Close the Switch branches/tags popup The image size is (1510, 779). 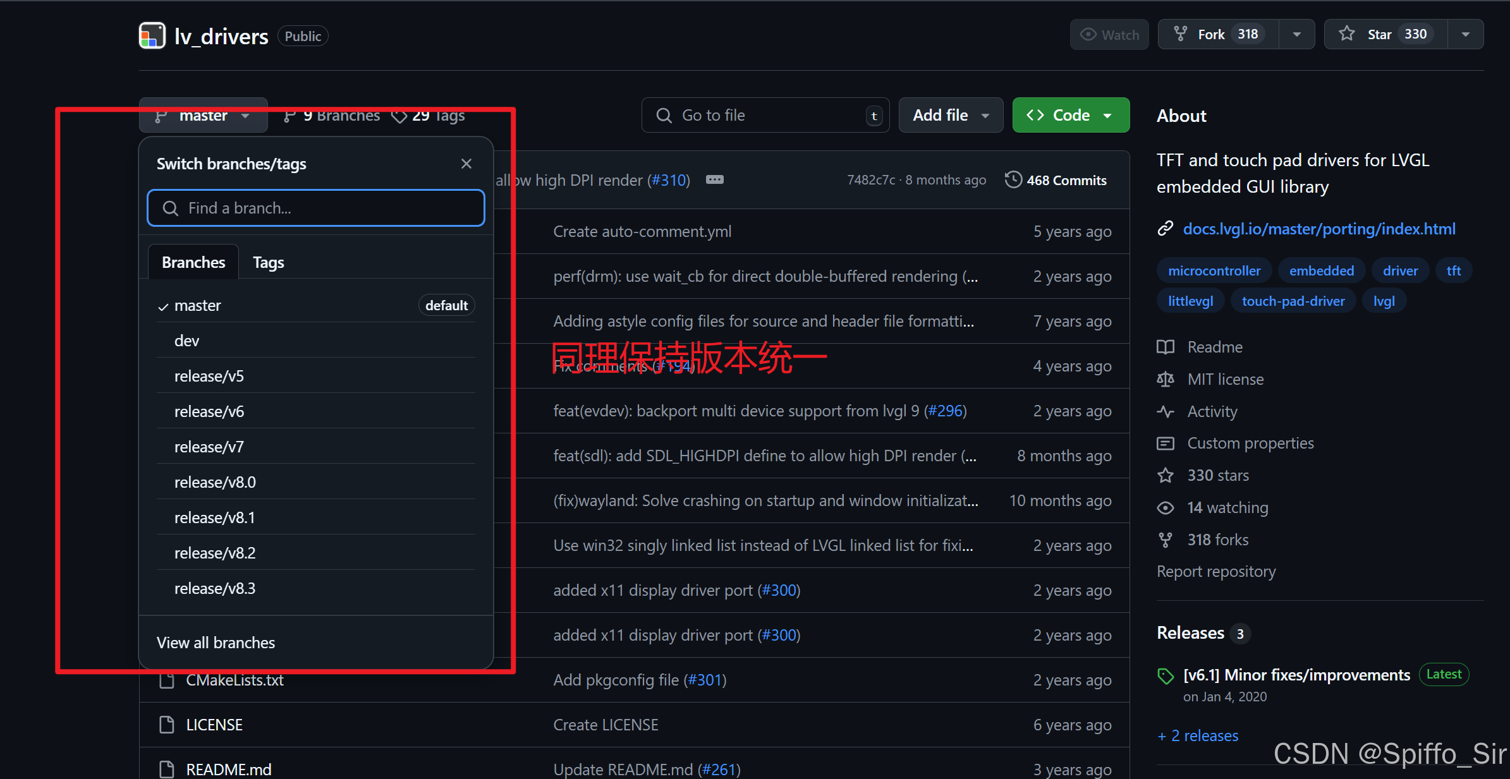click(x=466, y=164)
